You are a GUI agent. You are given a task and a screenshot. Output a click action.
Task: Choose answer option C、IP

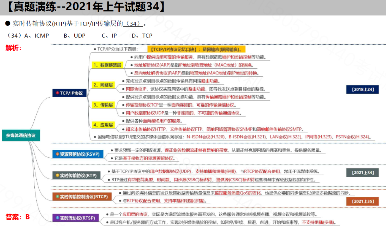109,36
